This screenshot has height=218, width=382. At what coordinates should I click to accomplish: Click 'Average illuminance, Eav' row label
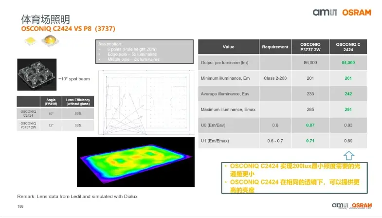point(225,94)
